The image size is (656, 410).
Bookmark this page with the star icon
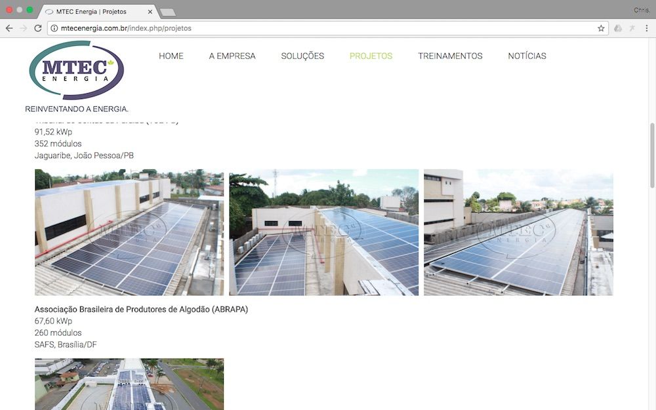(601, 28)
